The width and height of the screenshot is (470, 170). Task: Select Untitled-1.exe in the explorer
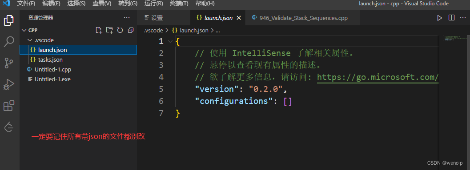[x=78, y=79]
